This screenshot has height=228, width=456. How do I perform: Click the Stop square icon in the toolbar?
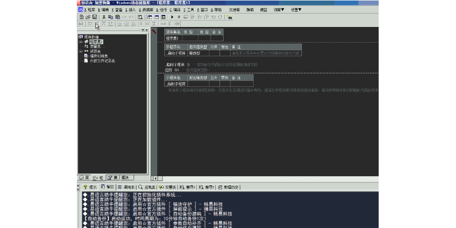pos(179,17)
